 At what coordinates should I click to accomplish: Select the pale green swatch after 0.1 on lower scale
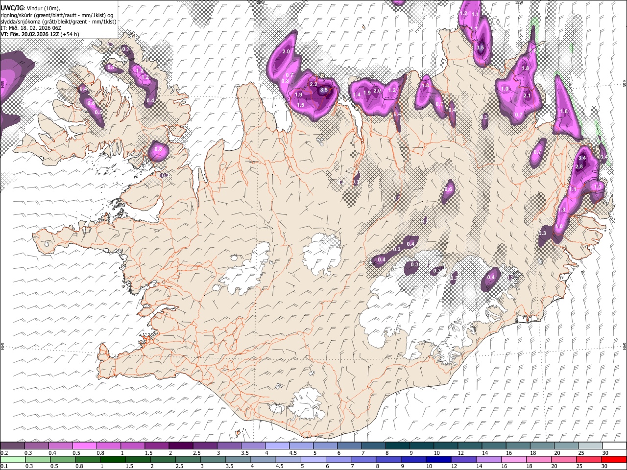13,459
